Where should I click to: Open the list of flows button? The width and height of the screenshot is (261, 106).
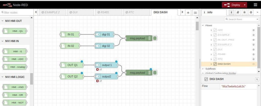195,12
